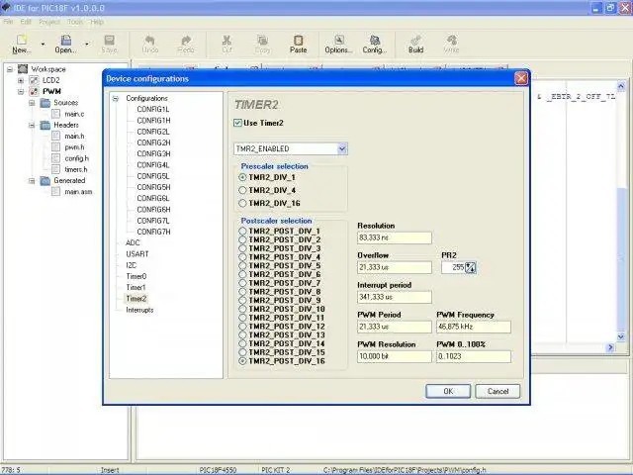Click the New file toolbar icon

21,40
